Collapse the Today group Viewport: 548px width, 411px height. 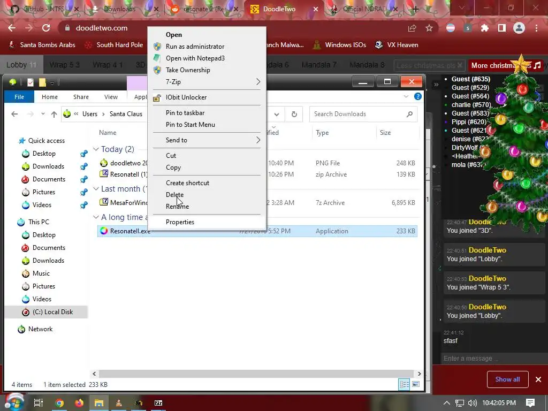pos(96,149)
